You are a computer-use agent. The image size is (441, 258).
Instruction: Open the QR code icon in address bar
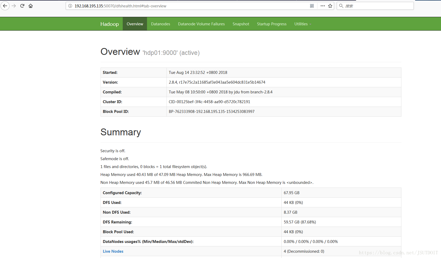312,6
